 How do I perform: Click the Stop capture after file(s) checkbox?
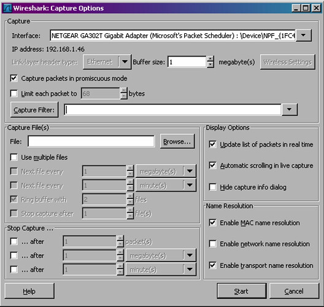pos(14,213)
